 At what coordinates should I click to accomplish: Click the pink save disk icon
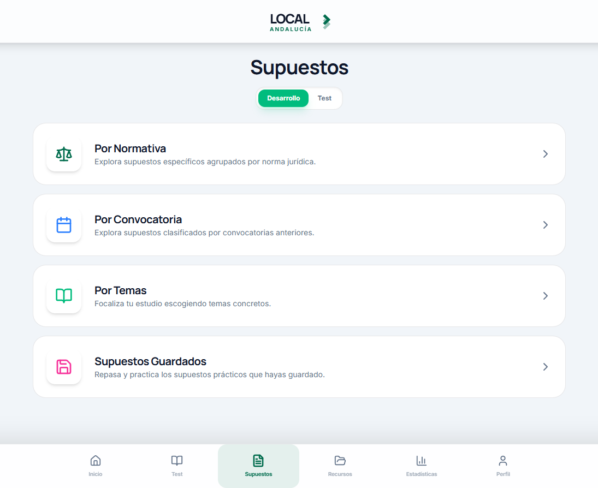[64, 367]
